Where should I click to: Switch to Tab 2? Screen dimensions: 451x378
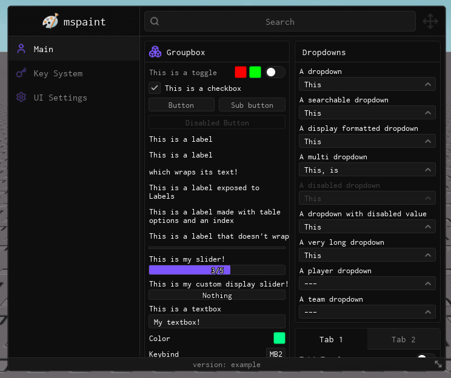pos(404,339)
